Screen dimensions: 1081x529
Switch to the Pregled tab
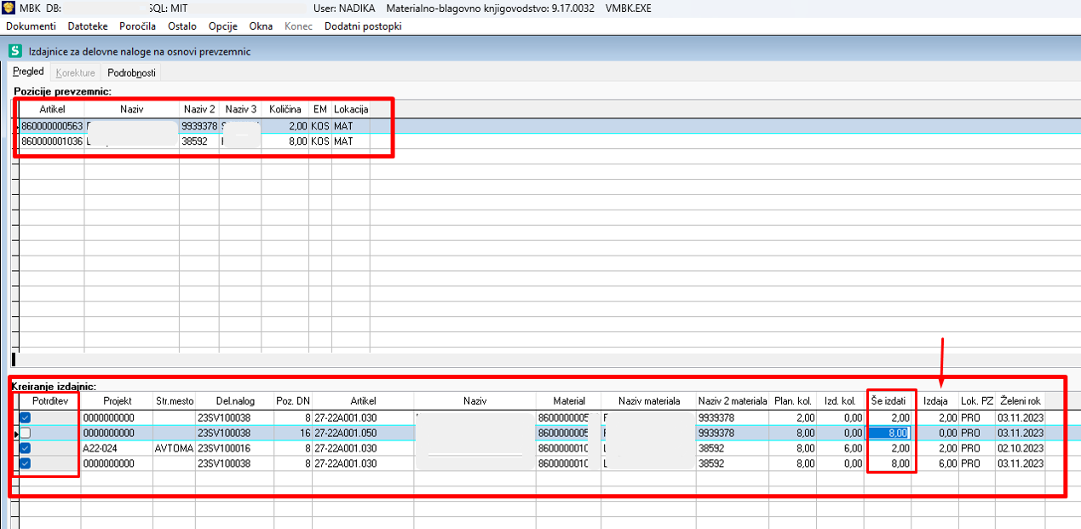pos(29,72)
